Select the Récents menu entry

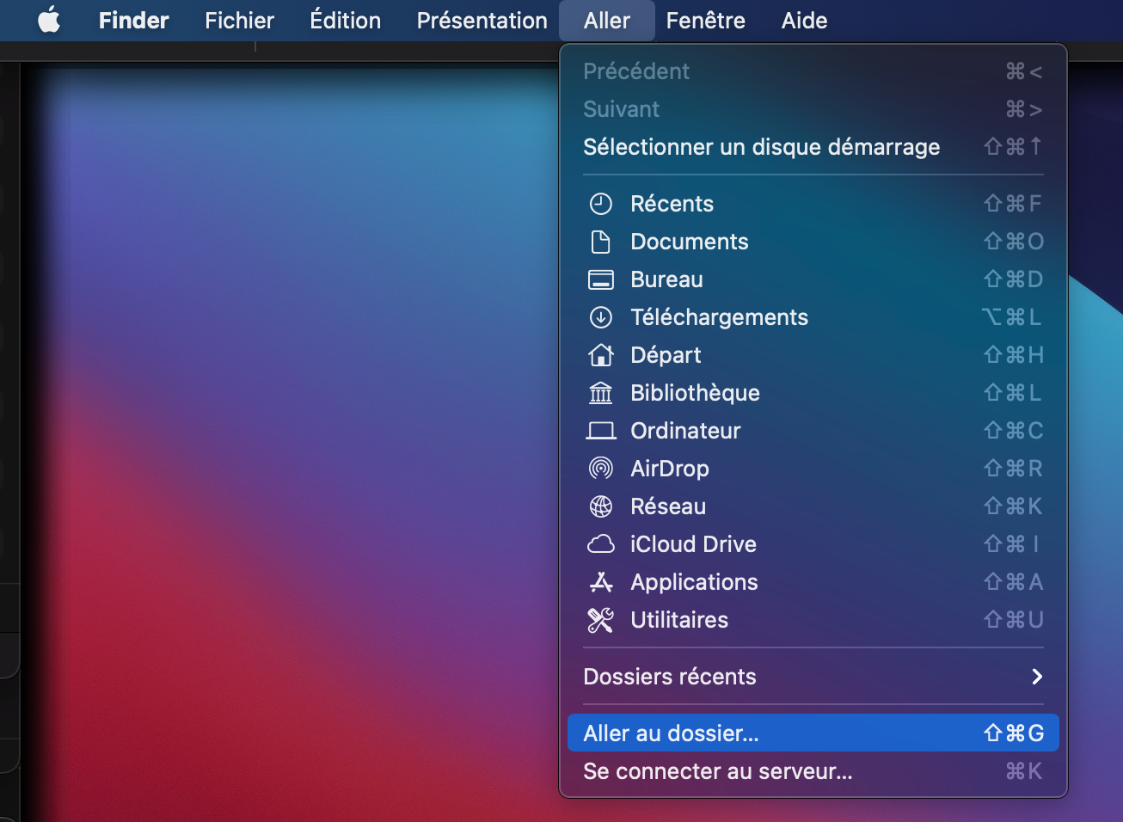pos(813,204)
